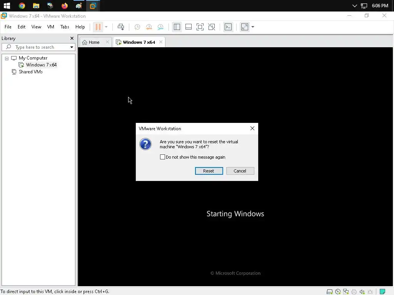This screenshot has width=394, height=295.
Task: Click the hard disk status bar icon
Action: [x=329, y=292]
